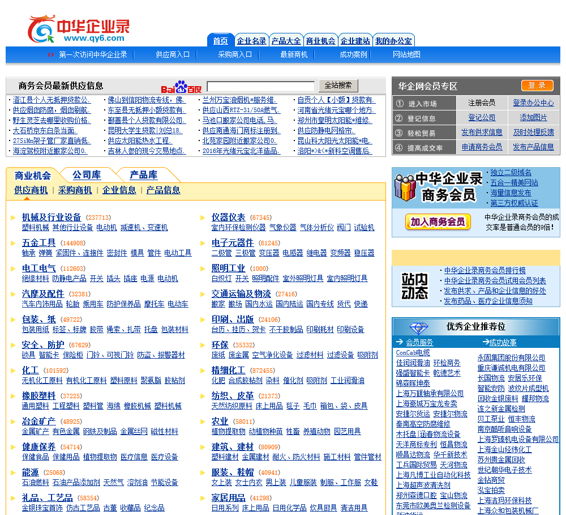This screenshot has height=515, width=566.
Task: Open 上海万馥轴承有限公司 company link
Action: (x=430, y=394)
